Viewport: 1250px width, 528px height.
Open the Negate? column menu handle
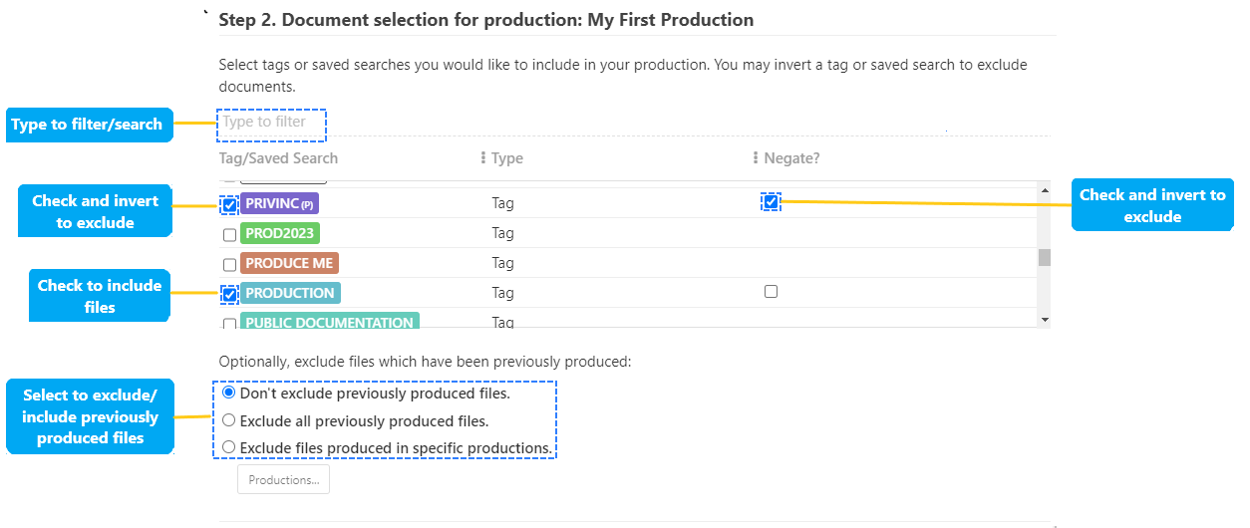tap(756, 158)
